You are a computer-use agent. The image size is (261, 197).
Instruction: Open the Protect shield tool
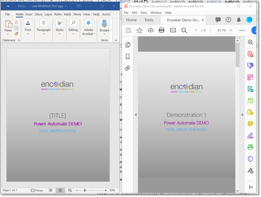(x=250, y=159)
